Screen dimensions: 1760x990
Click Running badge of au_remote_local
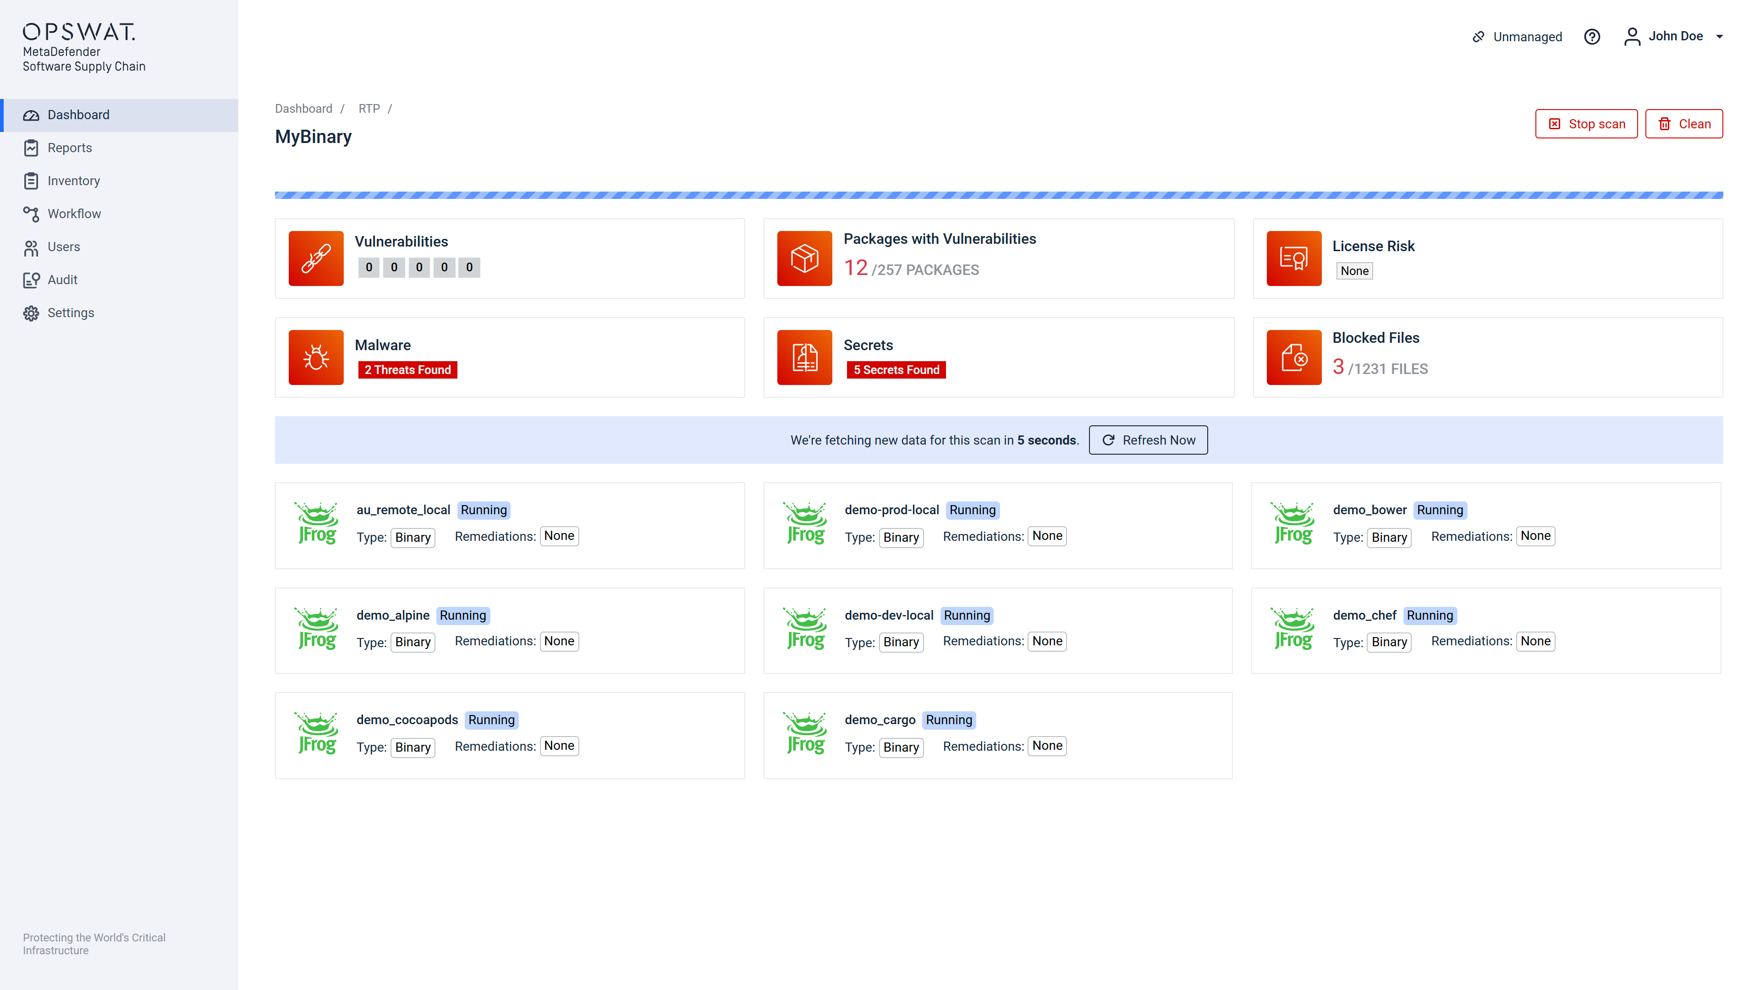(x=484, y=511)
